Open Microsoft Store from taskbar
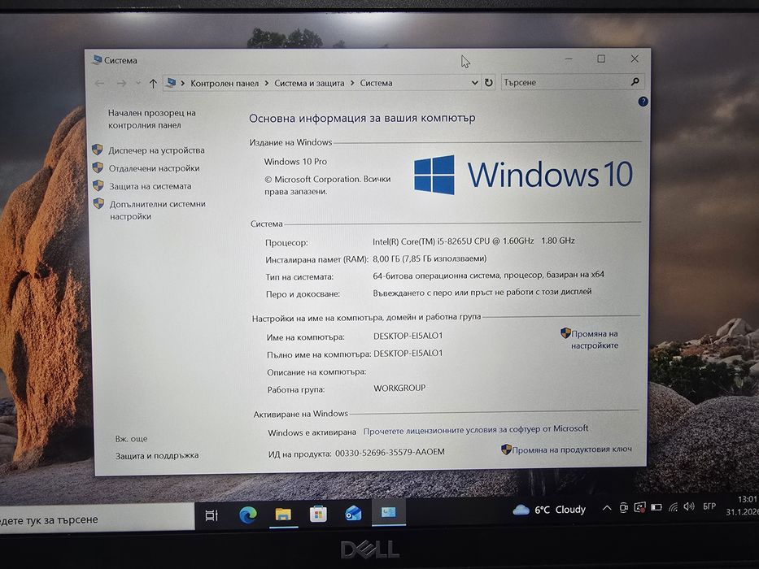The height and width of the screenshot is (569, 759). [x=318, y=514]
